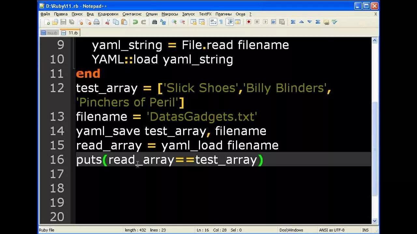Stop macro recording with the square icon
Viewport: 417px width, 234px height.
pos(257,22)
